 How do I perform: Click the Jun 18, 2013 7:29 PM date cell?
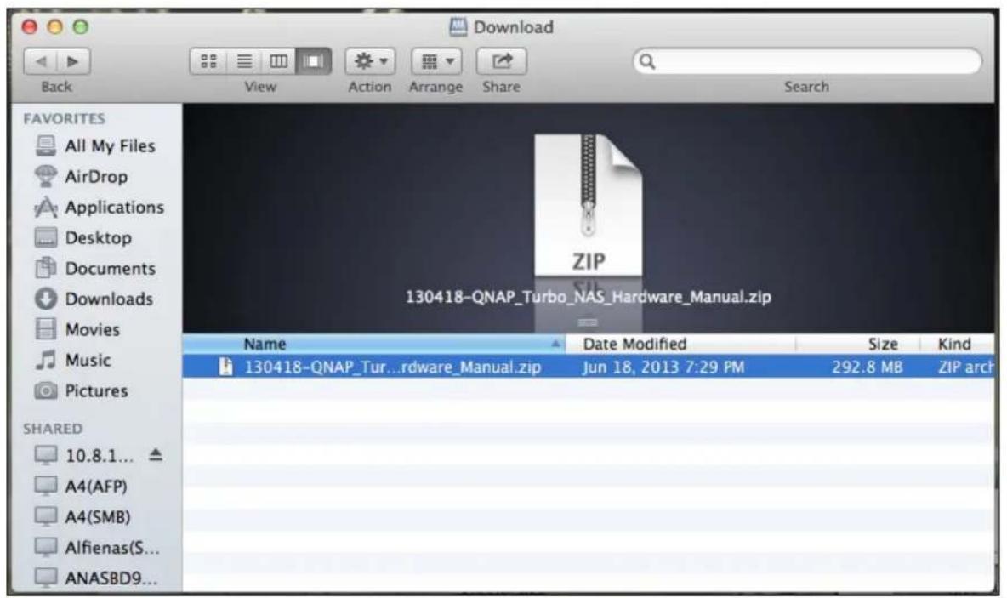click(x=663, y=367)
